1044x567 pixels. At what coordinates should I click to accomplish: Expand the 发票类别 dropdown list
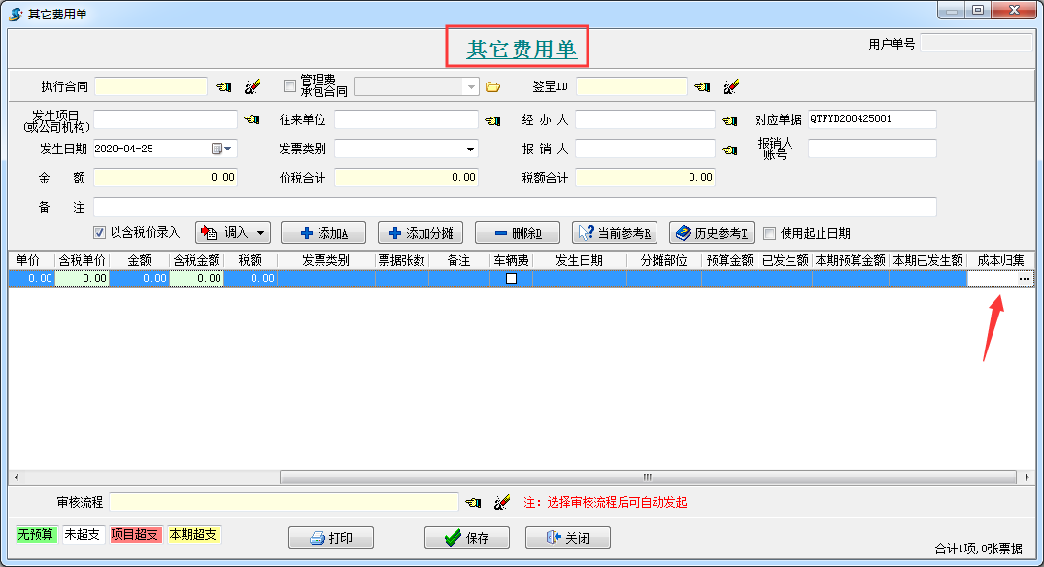[x=471, y=150]
